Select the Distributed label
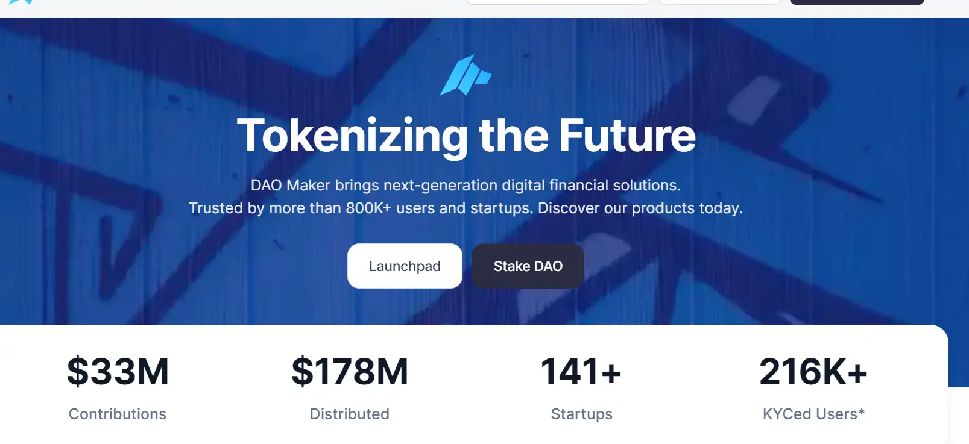 coord(350,414)
